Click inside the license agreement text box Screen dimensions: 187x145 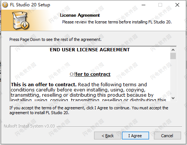coord(90,74)
